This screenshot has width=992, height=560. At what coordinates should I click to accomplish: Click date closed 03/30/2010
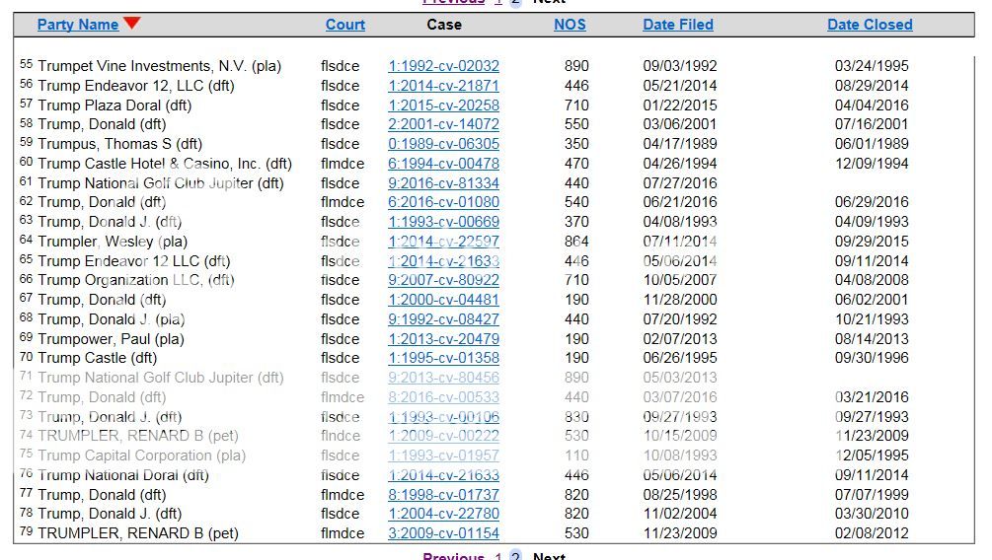click(872, 513)
